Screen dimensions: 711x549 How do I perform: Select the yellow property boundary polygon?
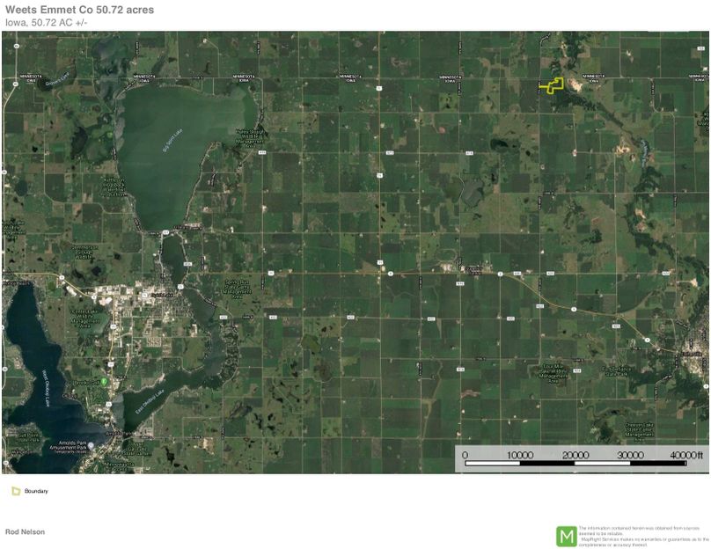click(x=553, y=85)
